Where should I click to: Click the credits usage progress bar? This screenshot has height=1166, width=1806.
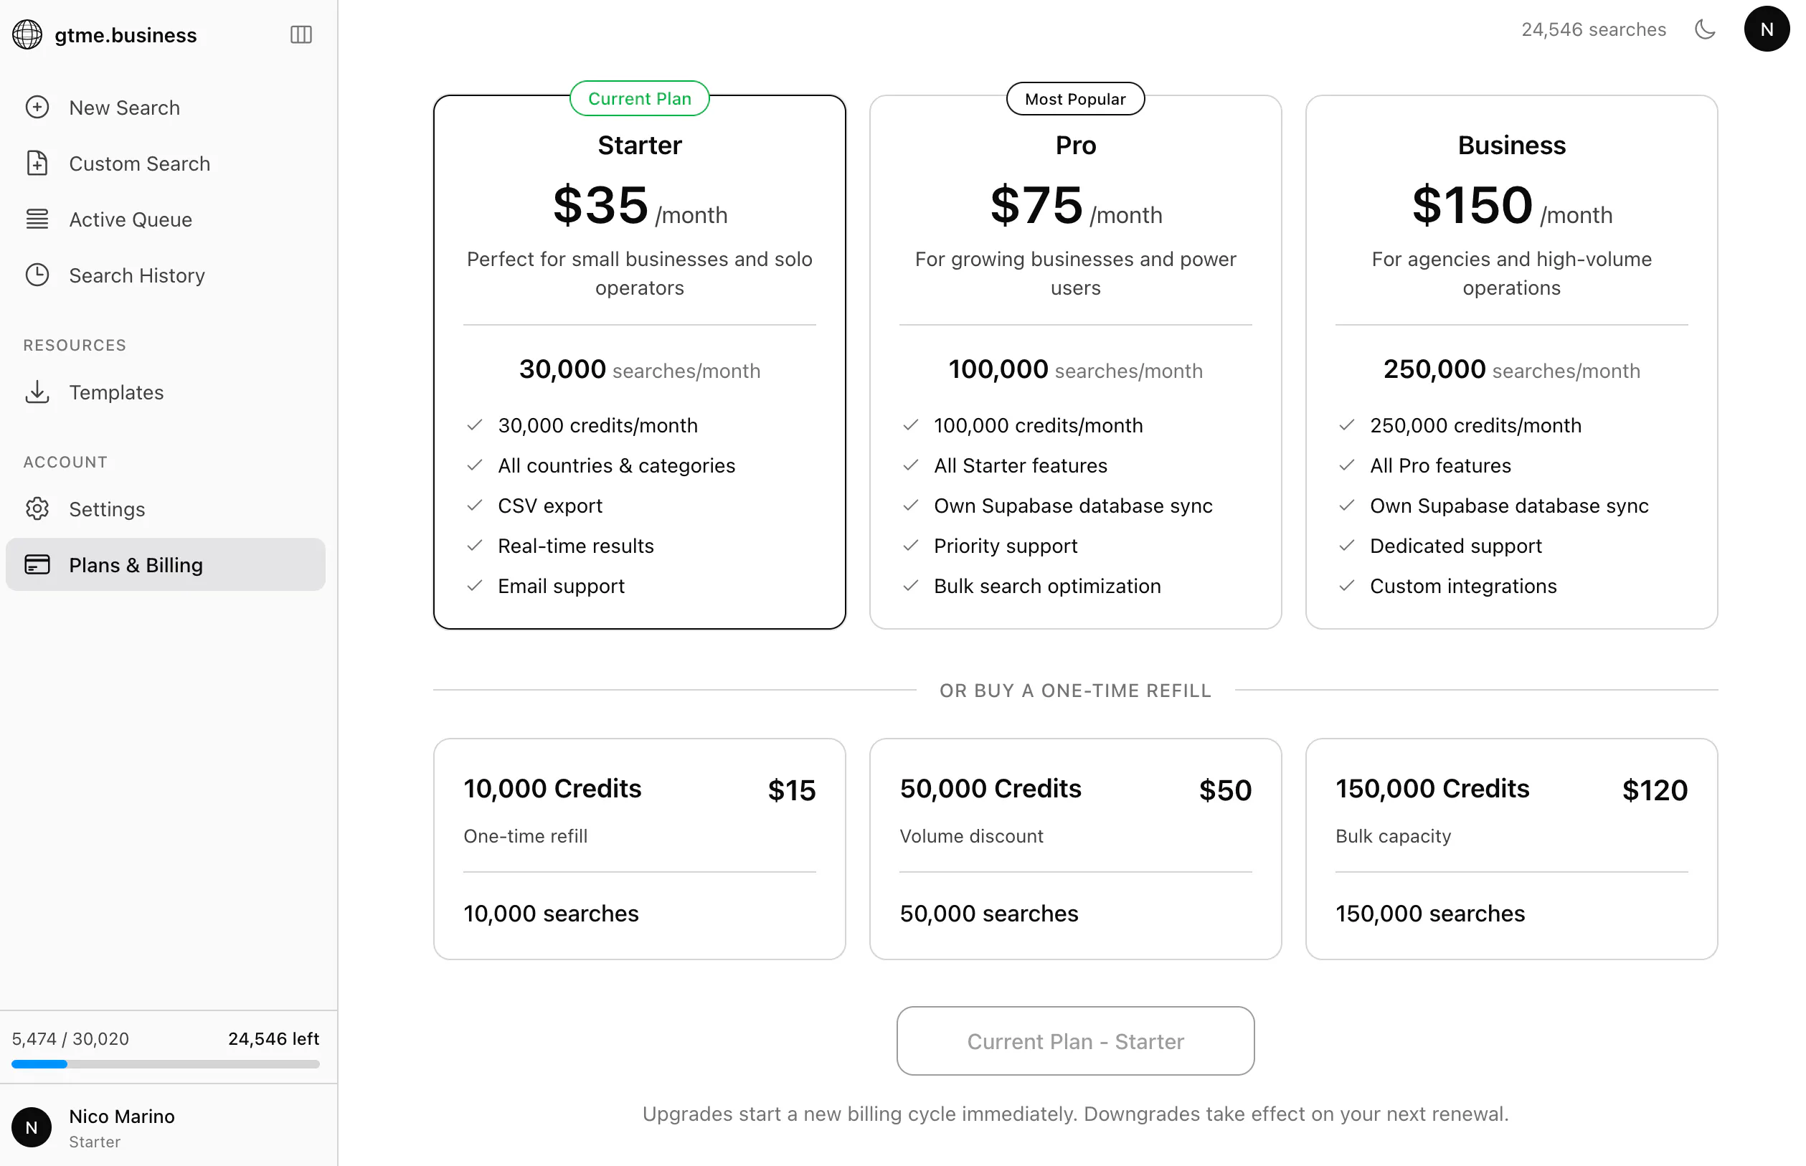tap(166, 1063)
